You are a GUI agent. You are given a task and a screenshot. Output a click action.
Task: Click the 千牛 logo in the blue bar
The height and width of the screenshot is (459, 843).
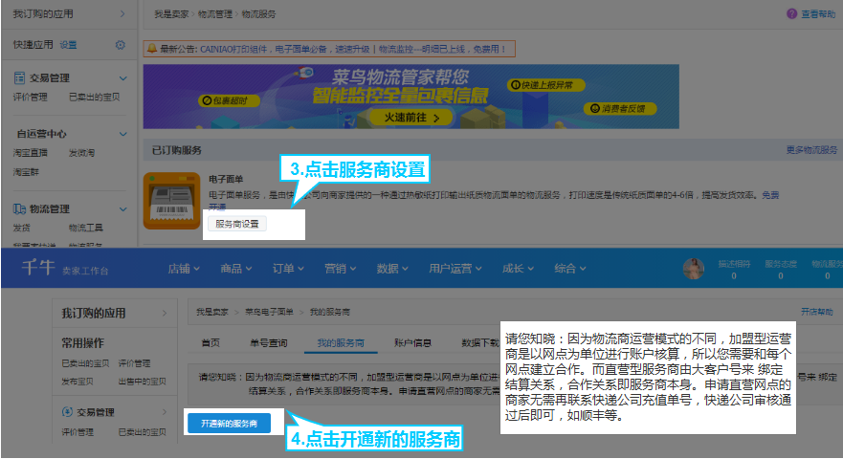[x=38, y=267]
